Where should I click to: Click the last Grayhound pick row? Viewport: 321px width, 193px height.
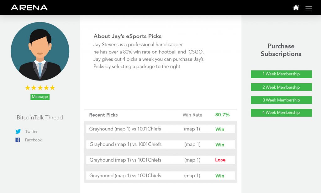(125, 176)
